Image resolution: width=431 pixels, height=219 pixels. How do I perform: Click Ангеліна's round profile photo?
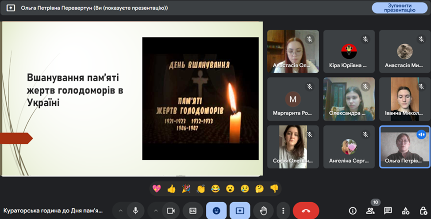349,147
